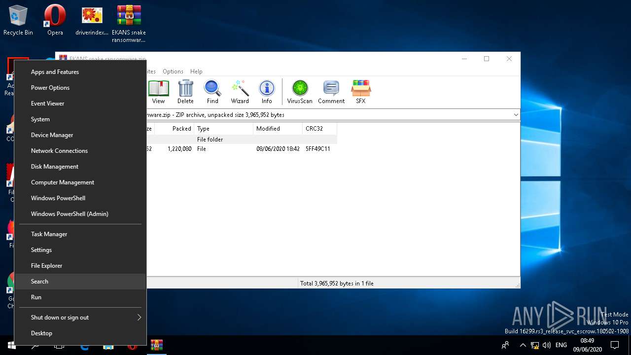The image size is (631, 355).
Task: Click the ENG language indicator
Action: point(561,345)
